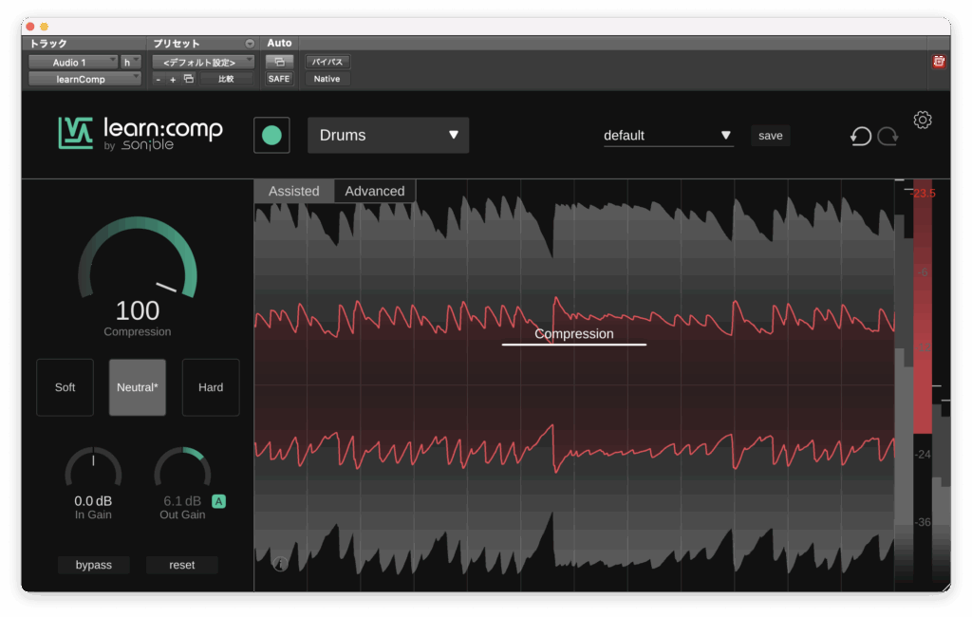Minimize the window with the yellow button

pos(44,27)
